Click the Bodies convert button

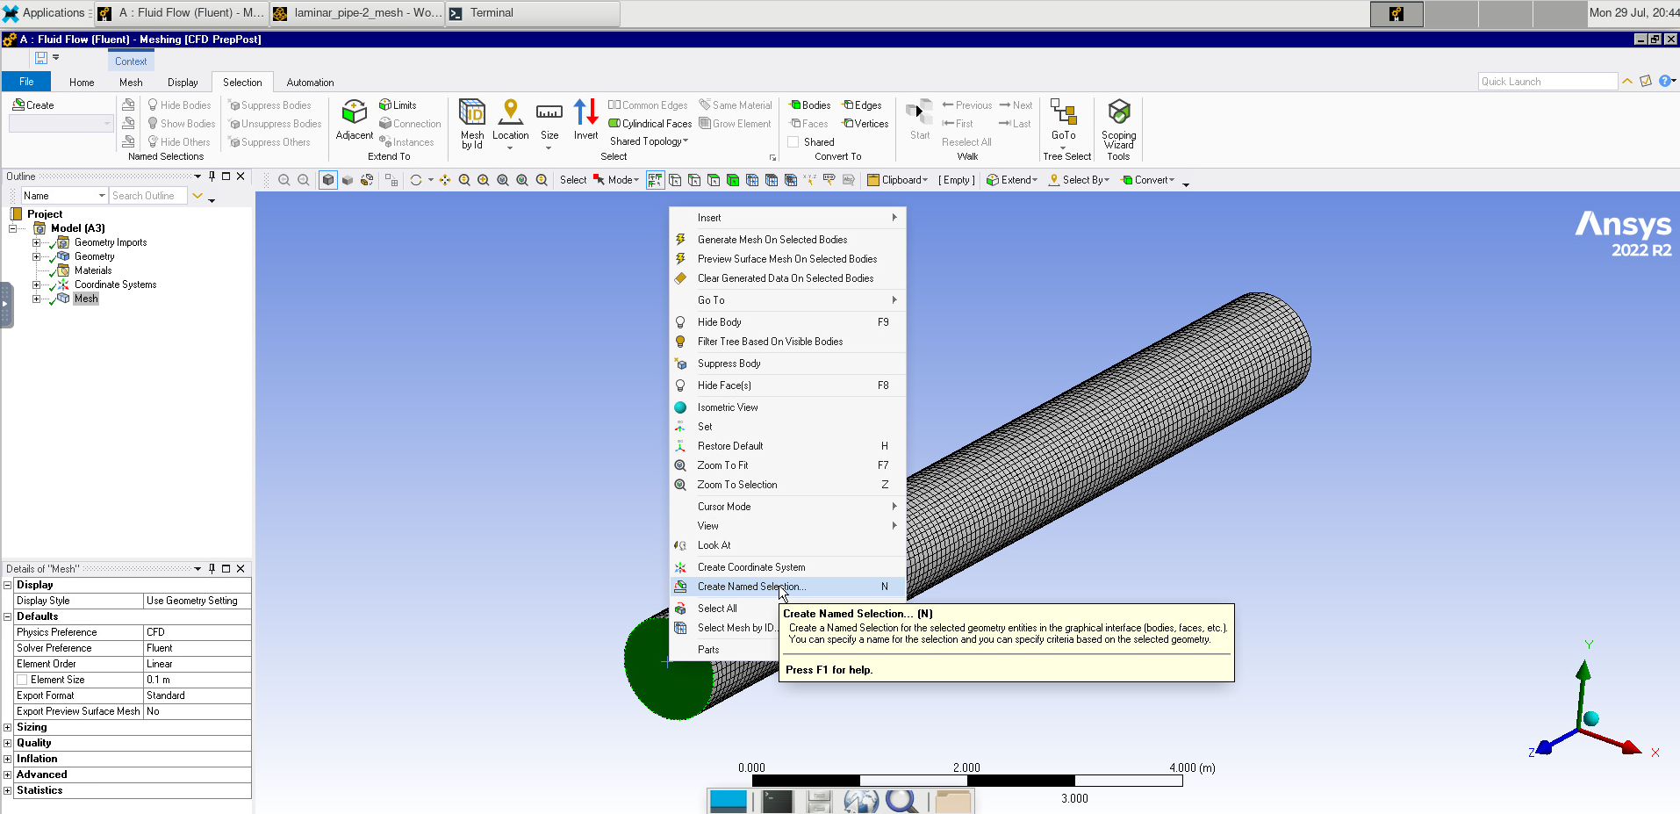coord(809,105)
